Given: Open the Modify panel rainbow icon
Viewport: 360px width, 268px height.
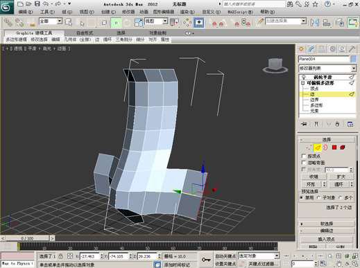Looking at the screenshot, I should 311,48.
